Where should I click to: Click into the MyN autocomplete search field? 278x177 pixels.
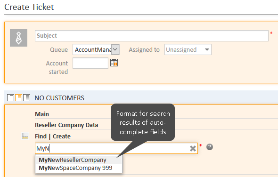pos(116,148)
